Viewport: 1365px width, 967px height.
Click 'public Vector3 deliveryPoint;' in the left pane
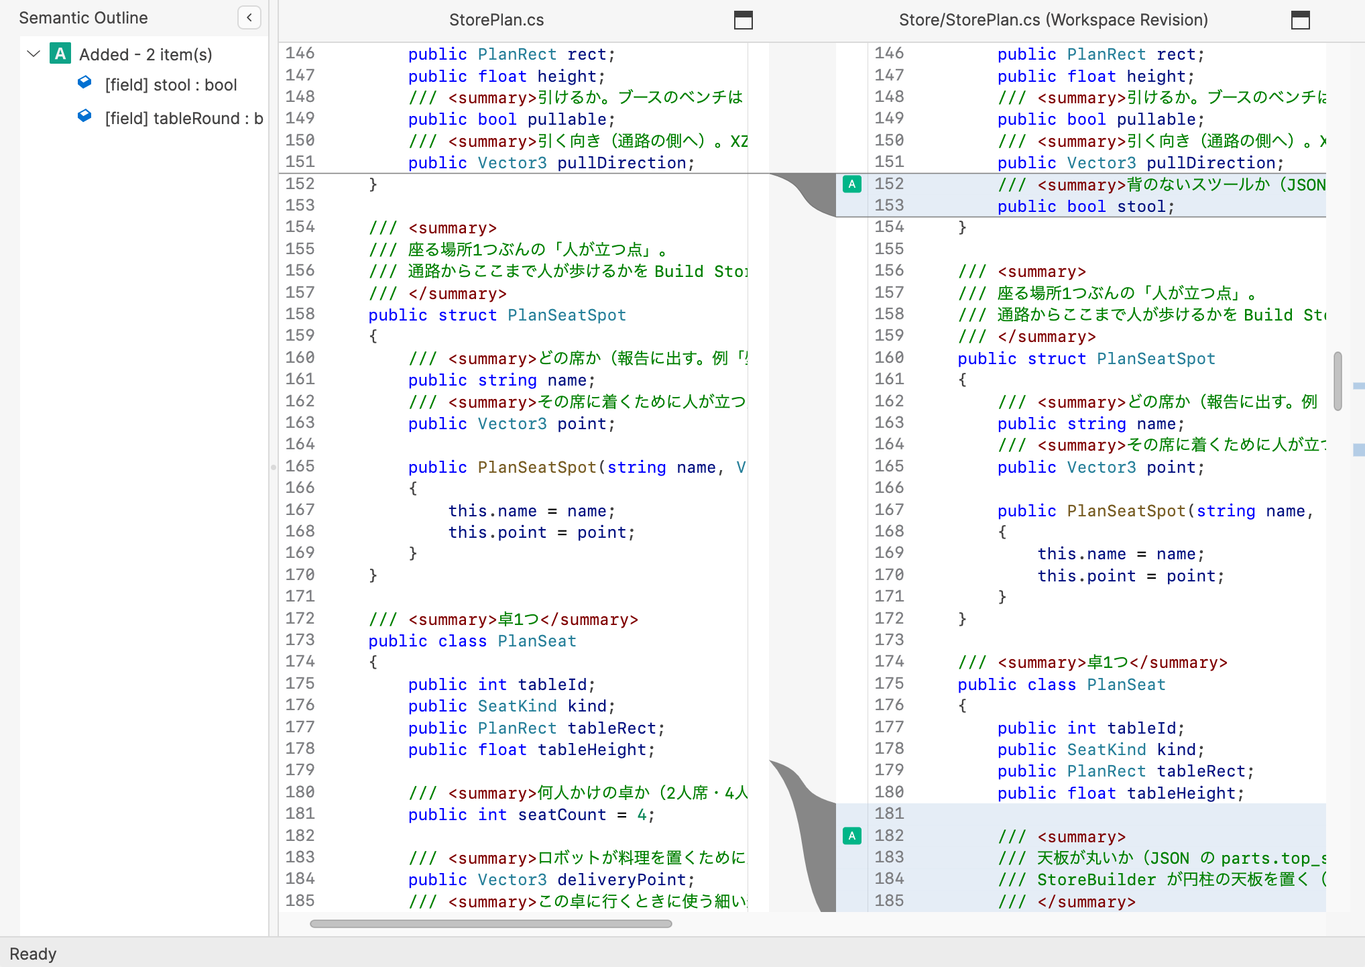coord(552,880)
